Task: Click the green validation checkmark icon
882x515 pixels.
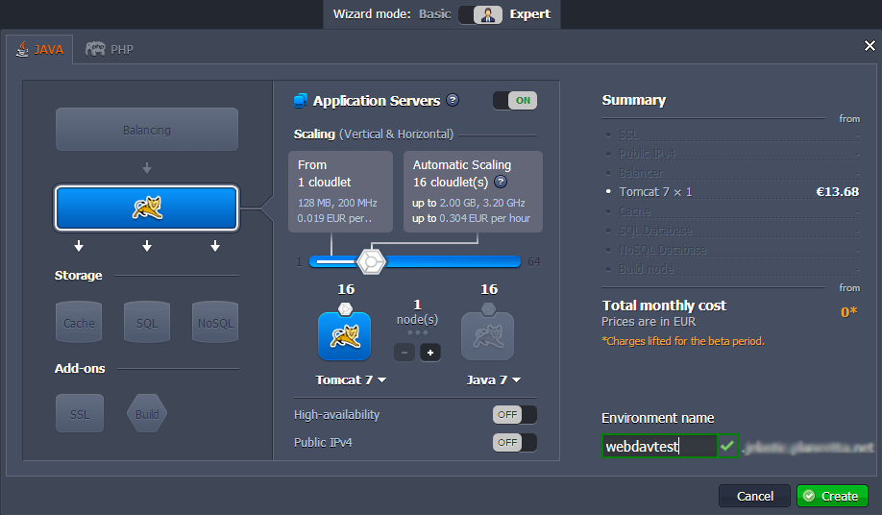Action: [727, 446]
